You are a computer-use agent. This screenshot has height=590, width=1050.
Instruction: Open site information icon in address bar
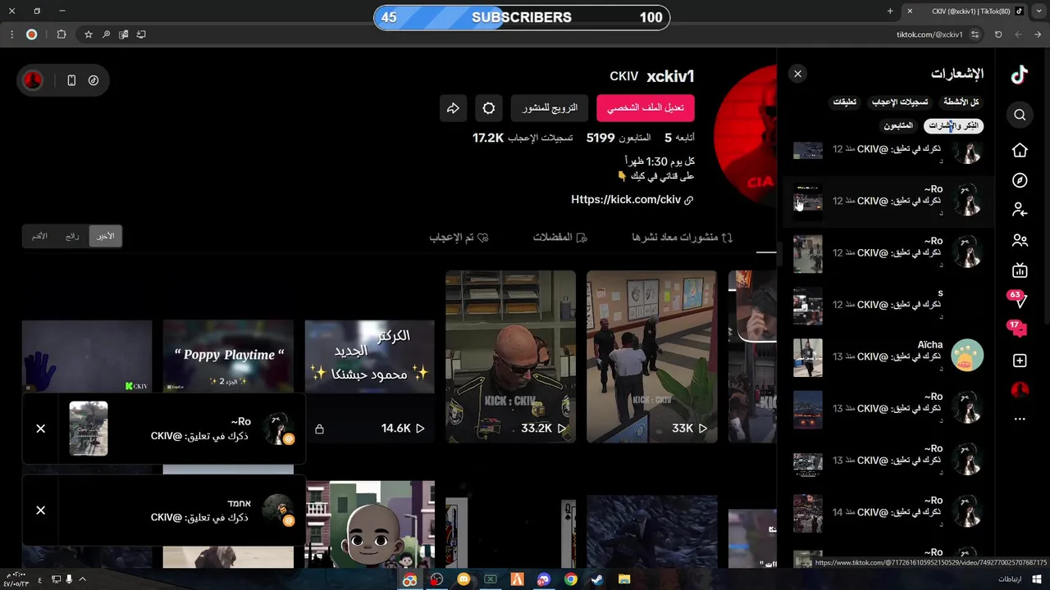point(975,34)
